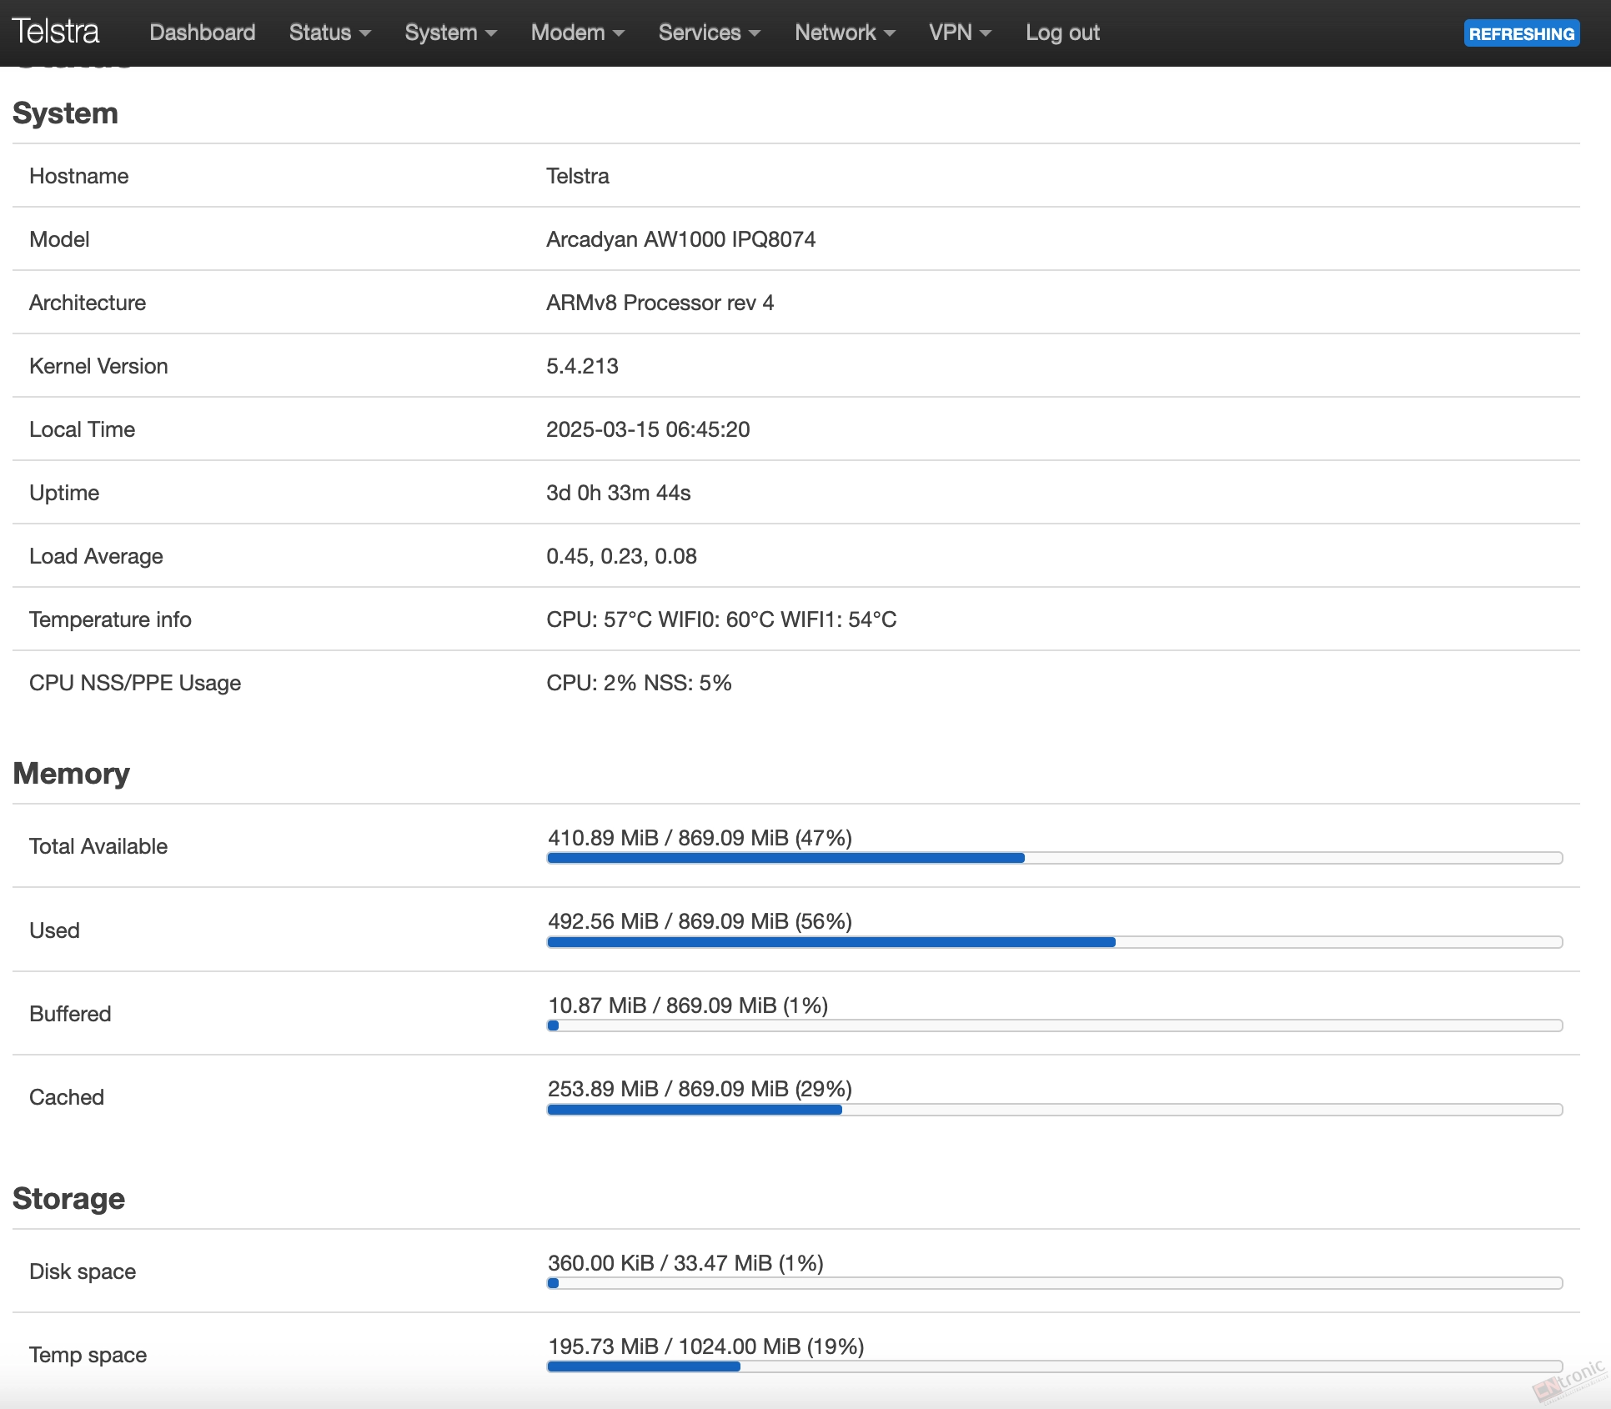The image size is (1611, 1409).
Task: Expand the Services dropdown menu
Action: click(x=709, y=33)
